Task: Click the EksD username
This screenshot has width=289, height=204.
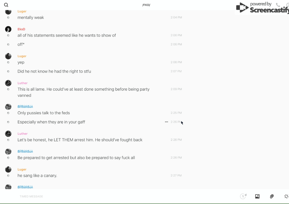Action: pyautogui.click(x=21, y=29)
